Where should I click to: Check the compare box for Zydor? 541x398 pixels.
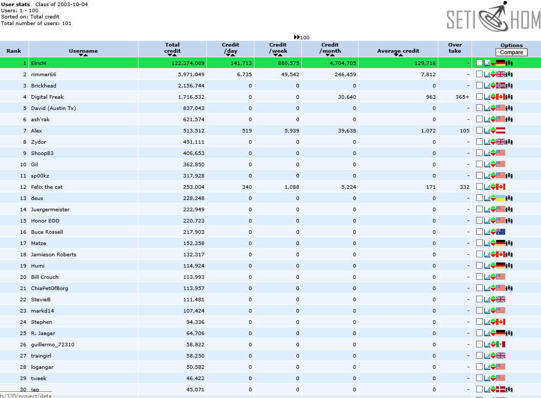(x=479, y=142)
